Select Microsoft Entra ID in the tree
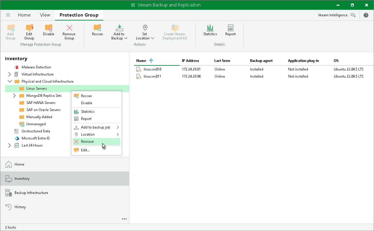 tap(36, 138)
